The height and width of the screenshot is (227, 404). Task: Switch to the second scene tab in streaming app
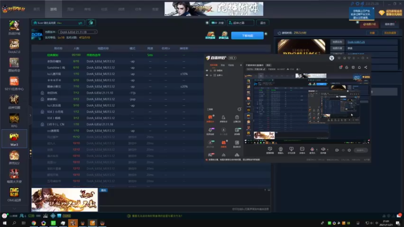pos(223,65)
